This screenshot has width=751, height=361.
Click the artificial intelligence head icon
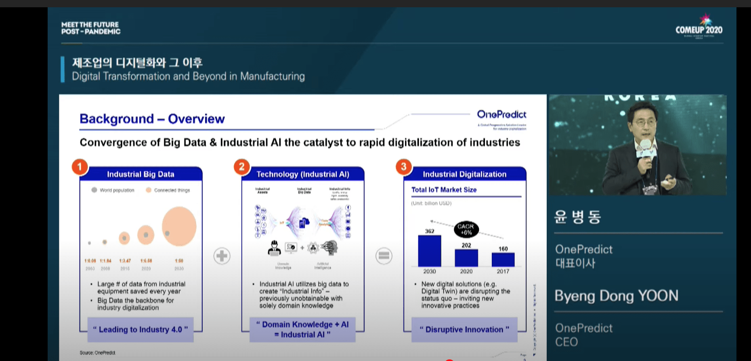(x=329, y=248)
